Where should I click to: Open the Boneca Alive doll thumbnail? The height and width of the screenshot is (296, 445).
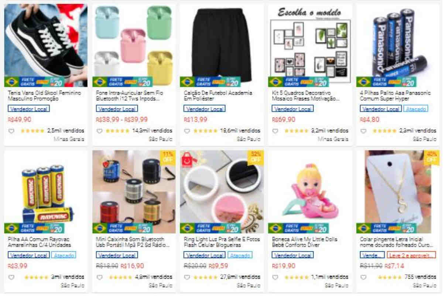310,192
